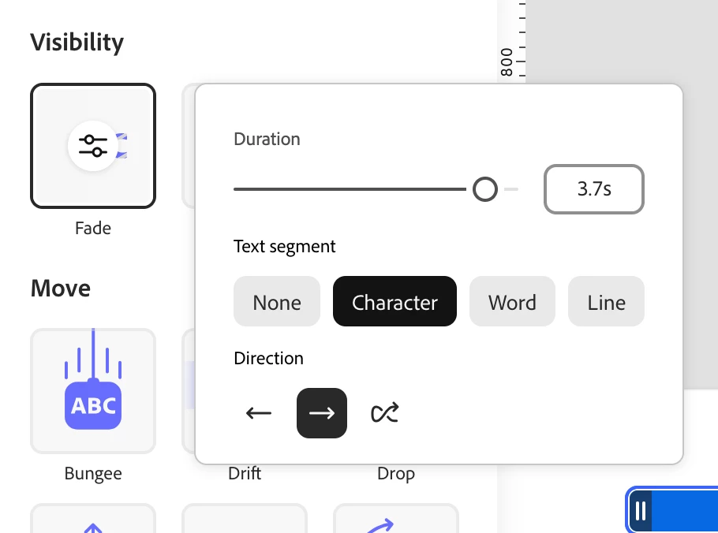Pick the shuffle random direction icon
The height and width of the screenshot is (533, 718).
(385, 413)
